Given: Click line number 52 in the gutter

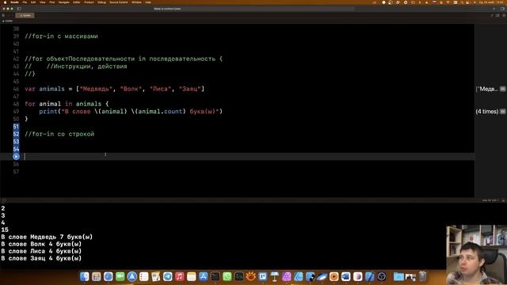Looking at the screenshot, I should pyautogui.click(x=16, y=134).
